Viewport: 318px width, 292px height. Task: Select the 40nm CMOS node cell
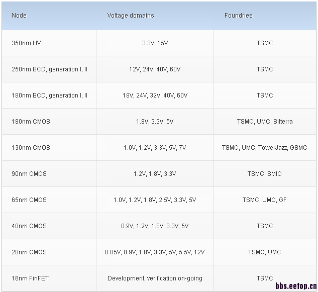pos(29,226)
